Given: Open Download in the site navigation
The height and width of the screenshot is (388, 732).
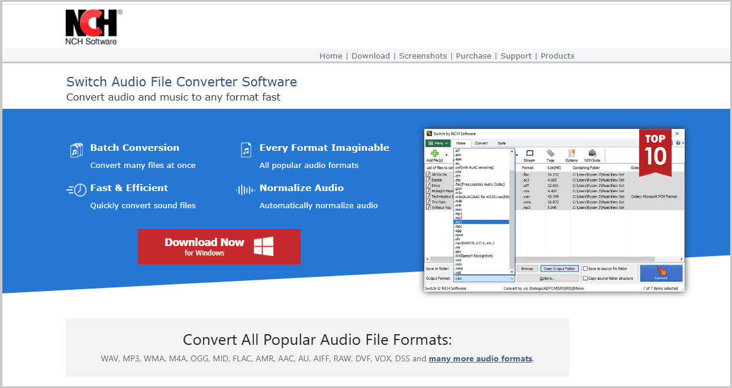Looking at the screenshot, I should pos(370,56).
